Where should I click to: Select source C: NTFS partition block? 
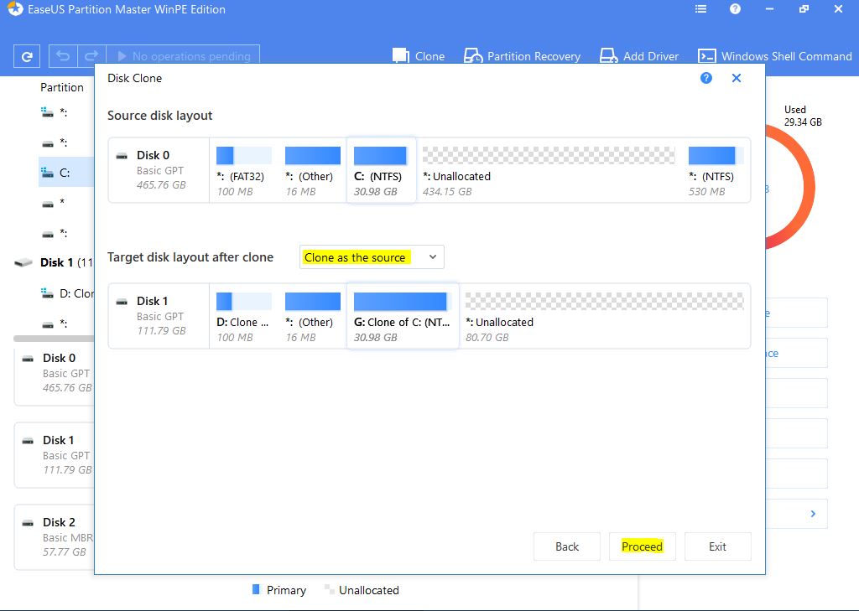point(381,170)
